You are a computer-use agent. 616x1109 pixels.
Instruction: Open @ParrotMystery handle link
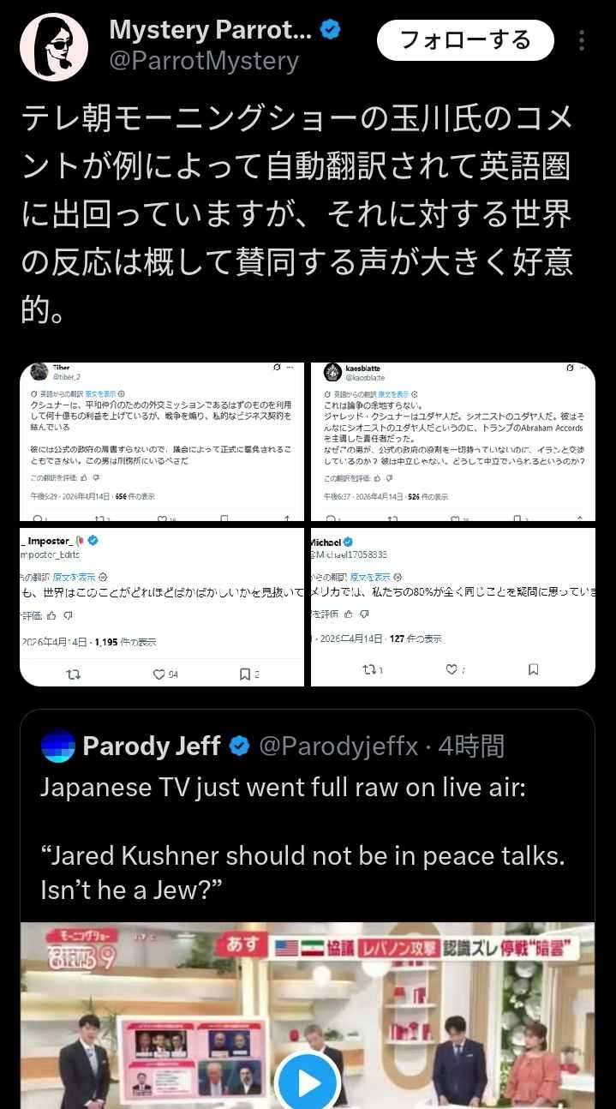tap(204, 61)
